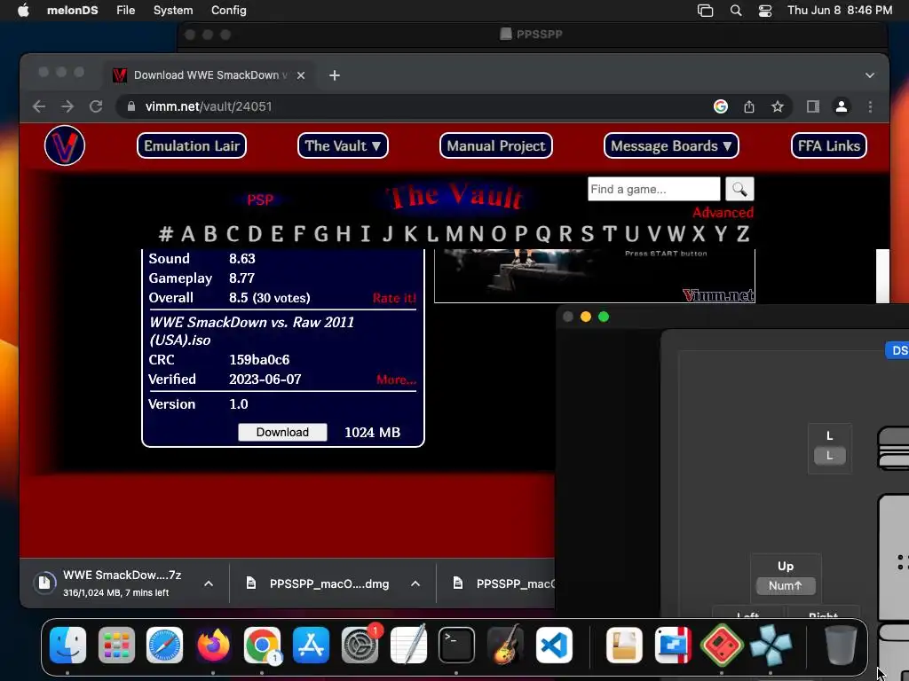Click the Google icon in address bar
Screen dimensions: 909x681
point(721,106)
